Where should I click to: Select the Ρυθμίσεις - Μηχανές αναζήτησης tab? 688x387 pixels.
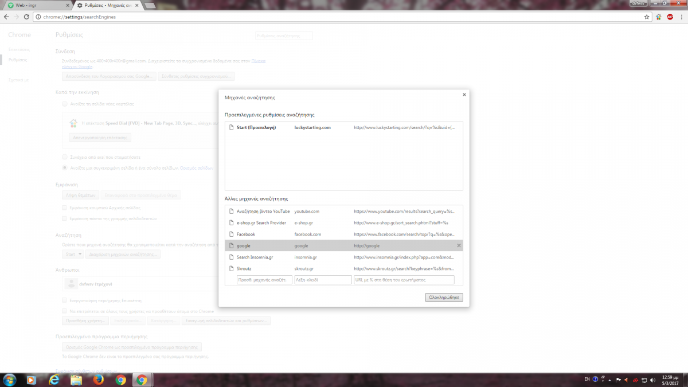[107, 5]
